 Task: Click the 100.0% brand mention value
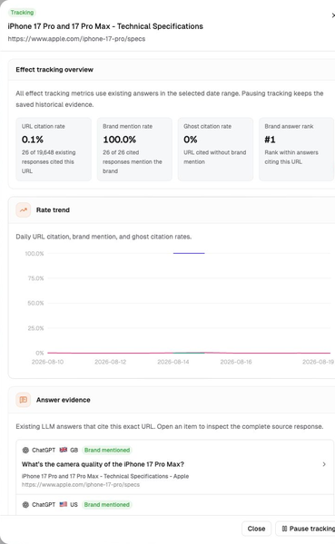(120, 140)
